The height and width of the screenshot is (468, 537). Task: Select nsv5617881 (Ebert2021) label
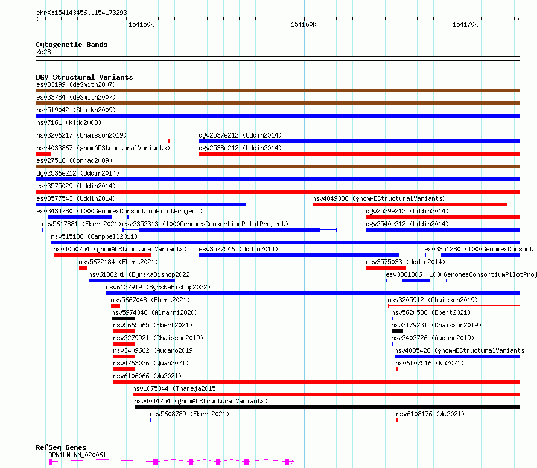[x=81, y=224]
